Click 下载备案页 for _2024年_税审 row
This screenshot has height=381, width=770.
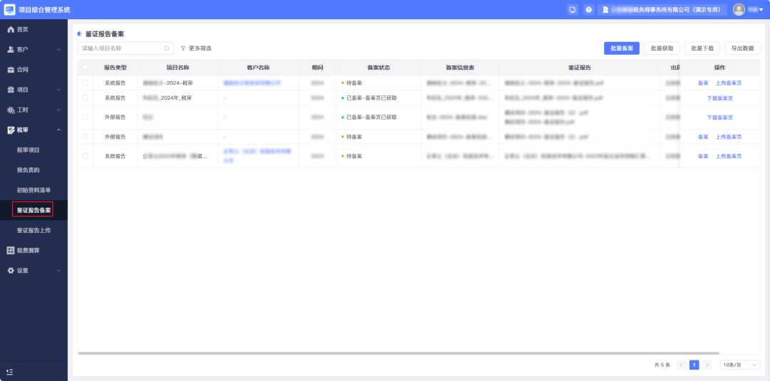coord(720,98)
